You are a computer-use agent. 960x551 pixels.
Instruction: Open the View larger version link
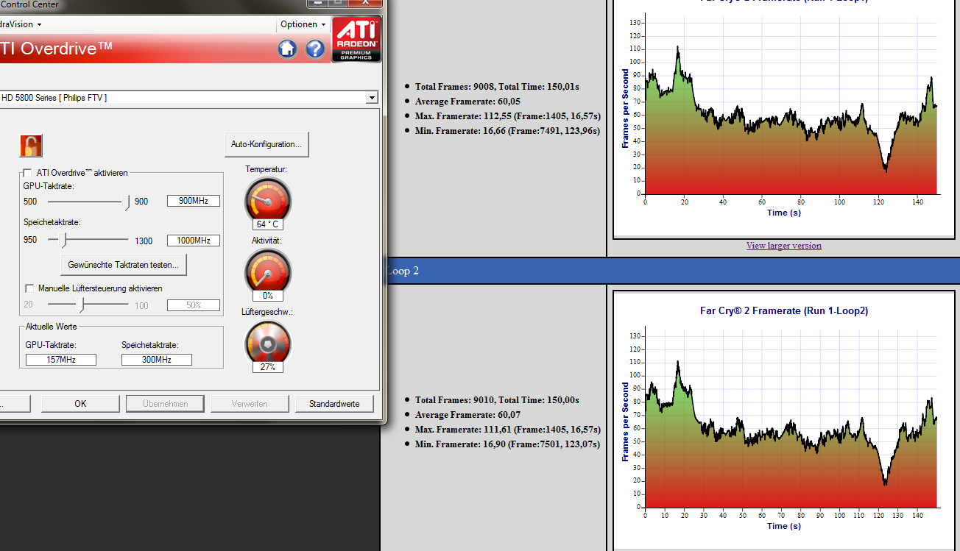pyautogui.click(x=783, y=246)
